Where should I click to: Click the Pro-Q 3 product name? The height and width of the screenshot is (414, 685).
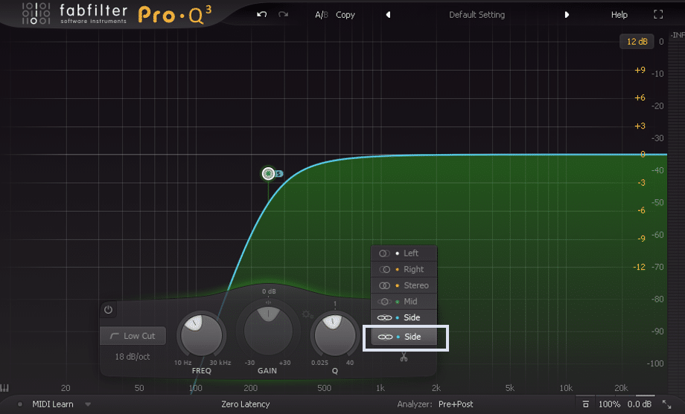click(x=175, y=15)
